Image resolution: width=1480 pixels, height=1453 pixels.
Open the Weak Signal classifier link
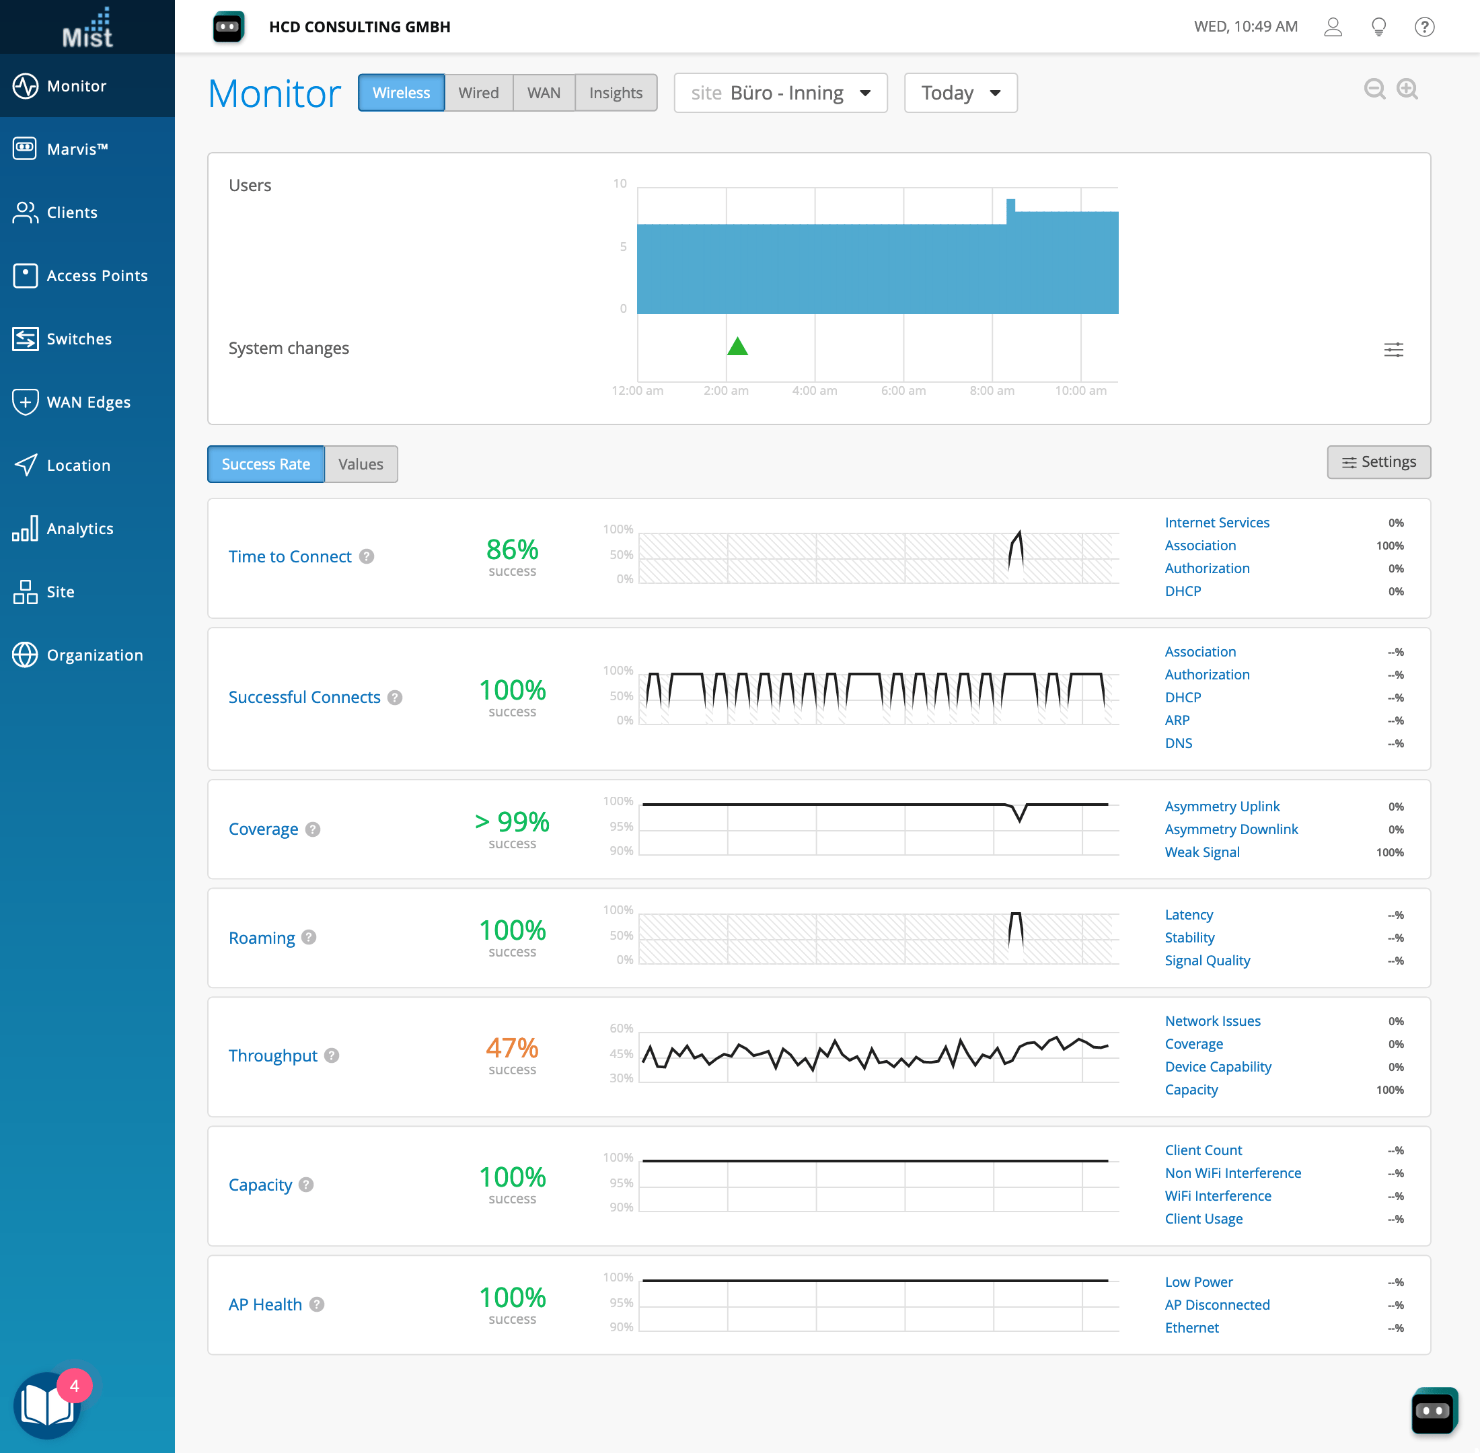(1201, 852)
